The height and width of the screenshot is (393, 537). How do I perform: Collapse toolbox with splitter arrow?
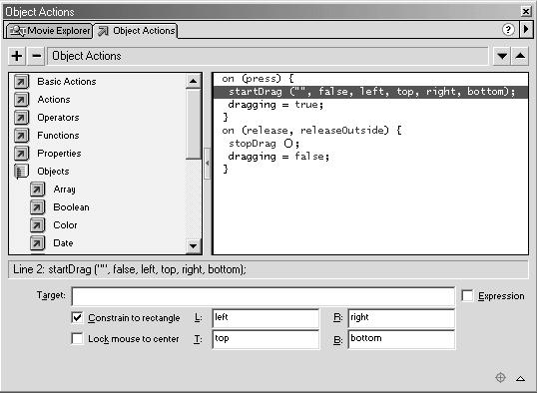[208, 164]
